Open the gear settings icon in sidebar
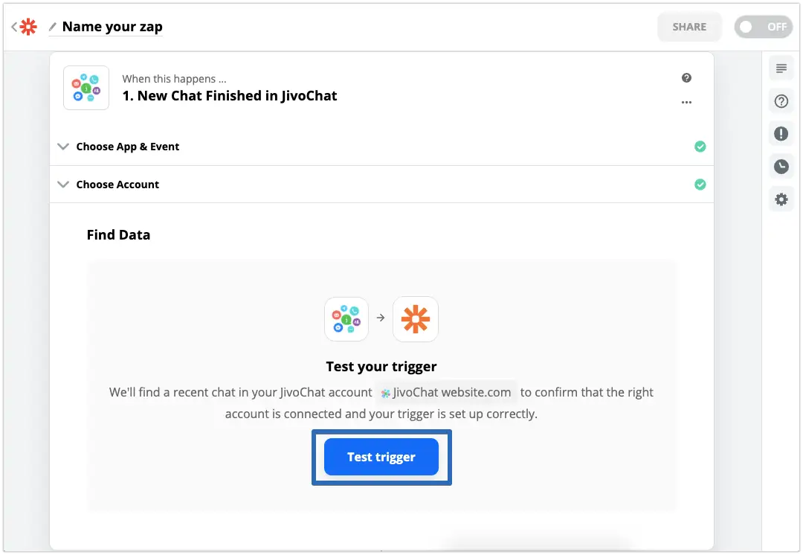 point(781,199)
